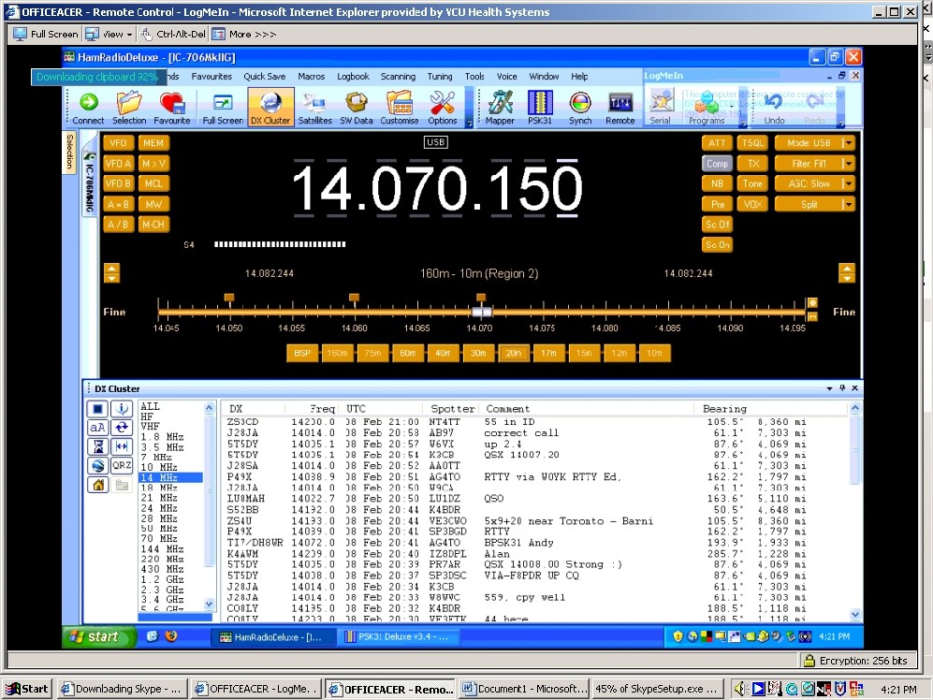
Task: Open the Macros menu
Action: click(312, 76)
